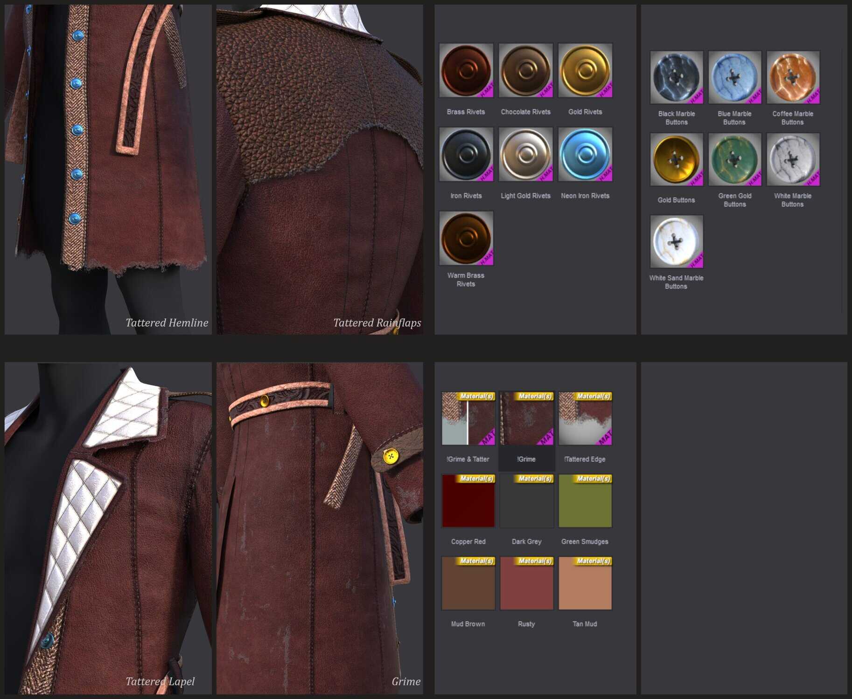The width and height of the screenshot is (852, 699).
Task: Apply the Brass Rivets material preset
Action: click(466, 71)
